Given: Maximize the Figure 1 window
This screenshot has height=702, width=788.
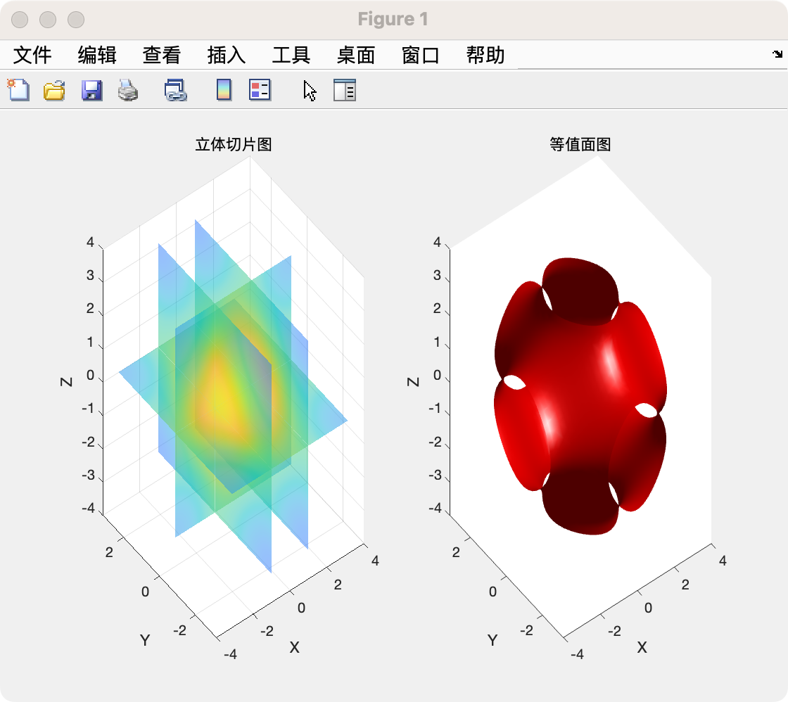Looking at the screenshot, I should 76,20.
